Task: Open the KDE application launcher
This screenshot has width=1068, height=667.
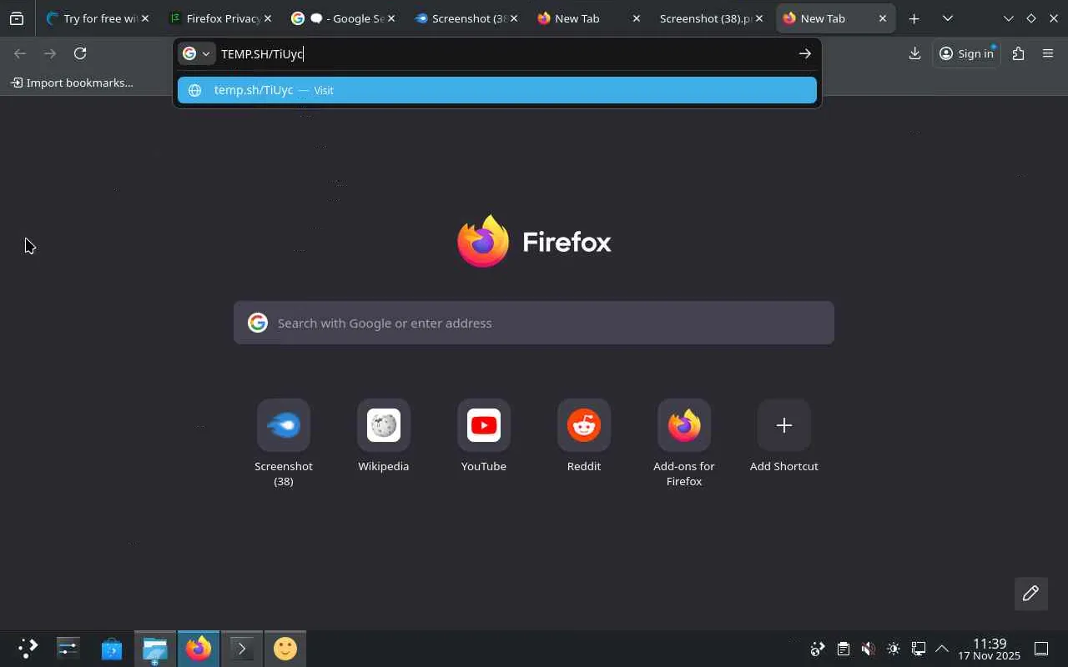Action: pos(28,649)
